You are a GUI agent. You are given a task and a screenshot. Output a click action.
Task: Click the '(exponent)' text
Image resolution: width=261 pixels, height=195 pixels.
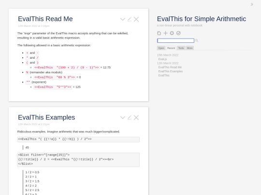(39, 82)
